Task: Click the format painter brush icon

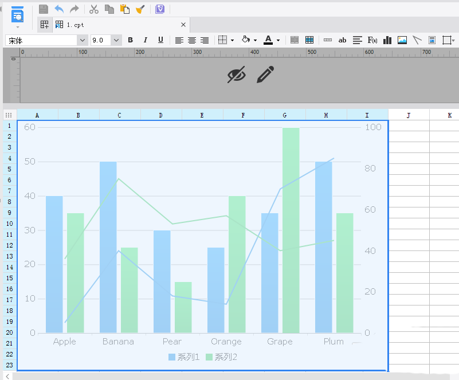Action: tap(140, 9)
